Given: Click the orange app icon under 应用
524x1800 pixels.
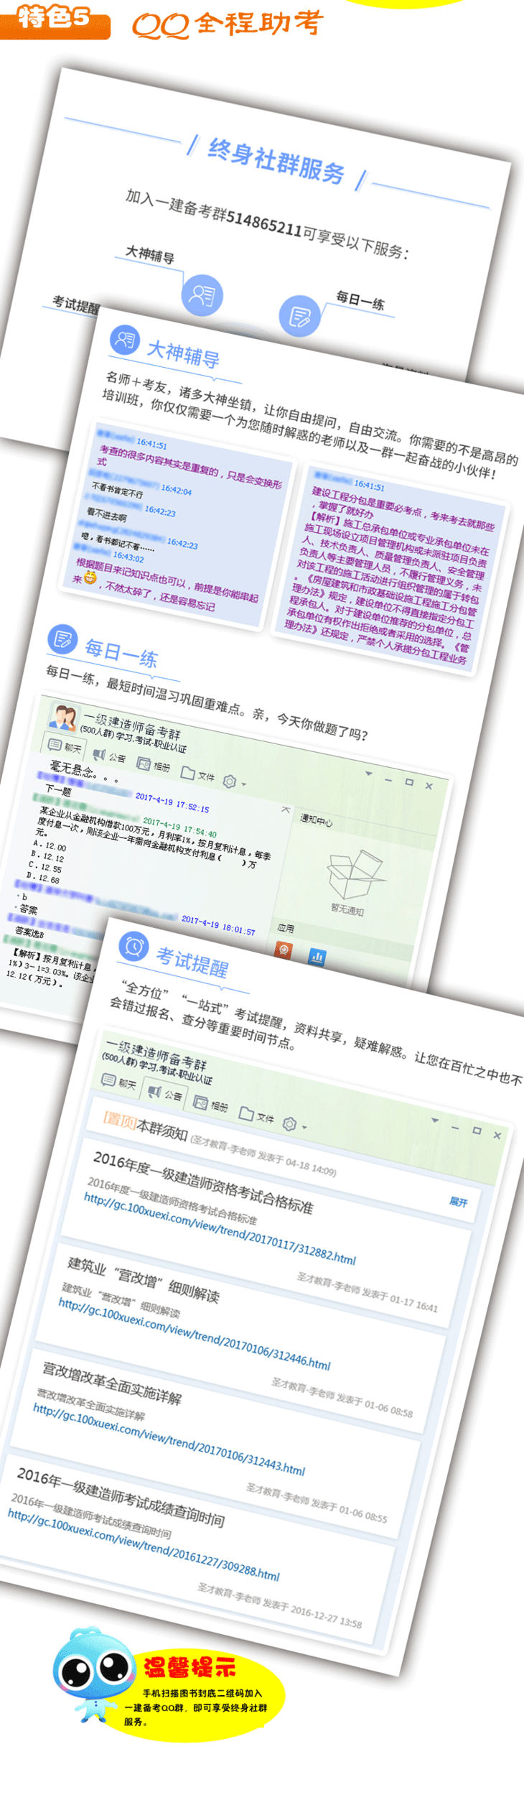Looking at the screenshot, I should pos(284,950).
